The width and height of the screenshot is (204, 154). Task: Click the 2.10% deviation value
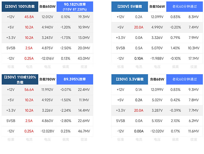[175, 121]
